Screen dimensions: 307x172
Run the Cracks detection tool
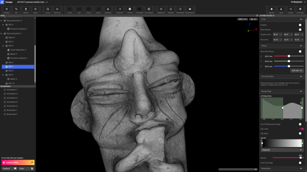pos(130,10)
